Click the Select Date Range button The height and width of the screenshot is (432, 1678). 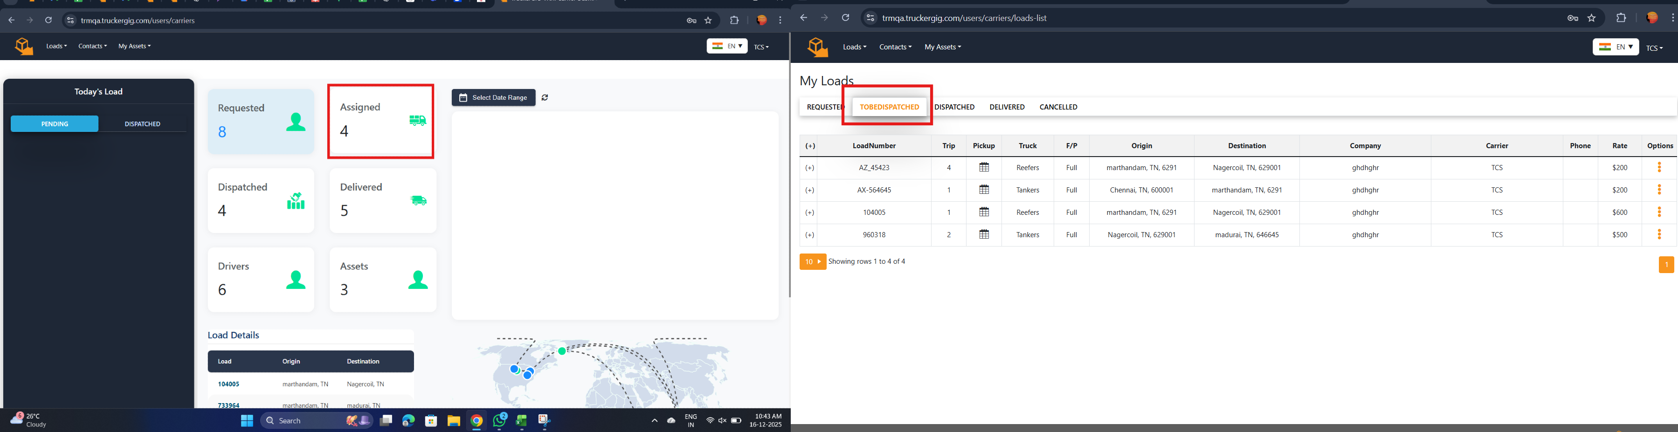pos(493,97)
